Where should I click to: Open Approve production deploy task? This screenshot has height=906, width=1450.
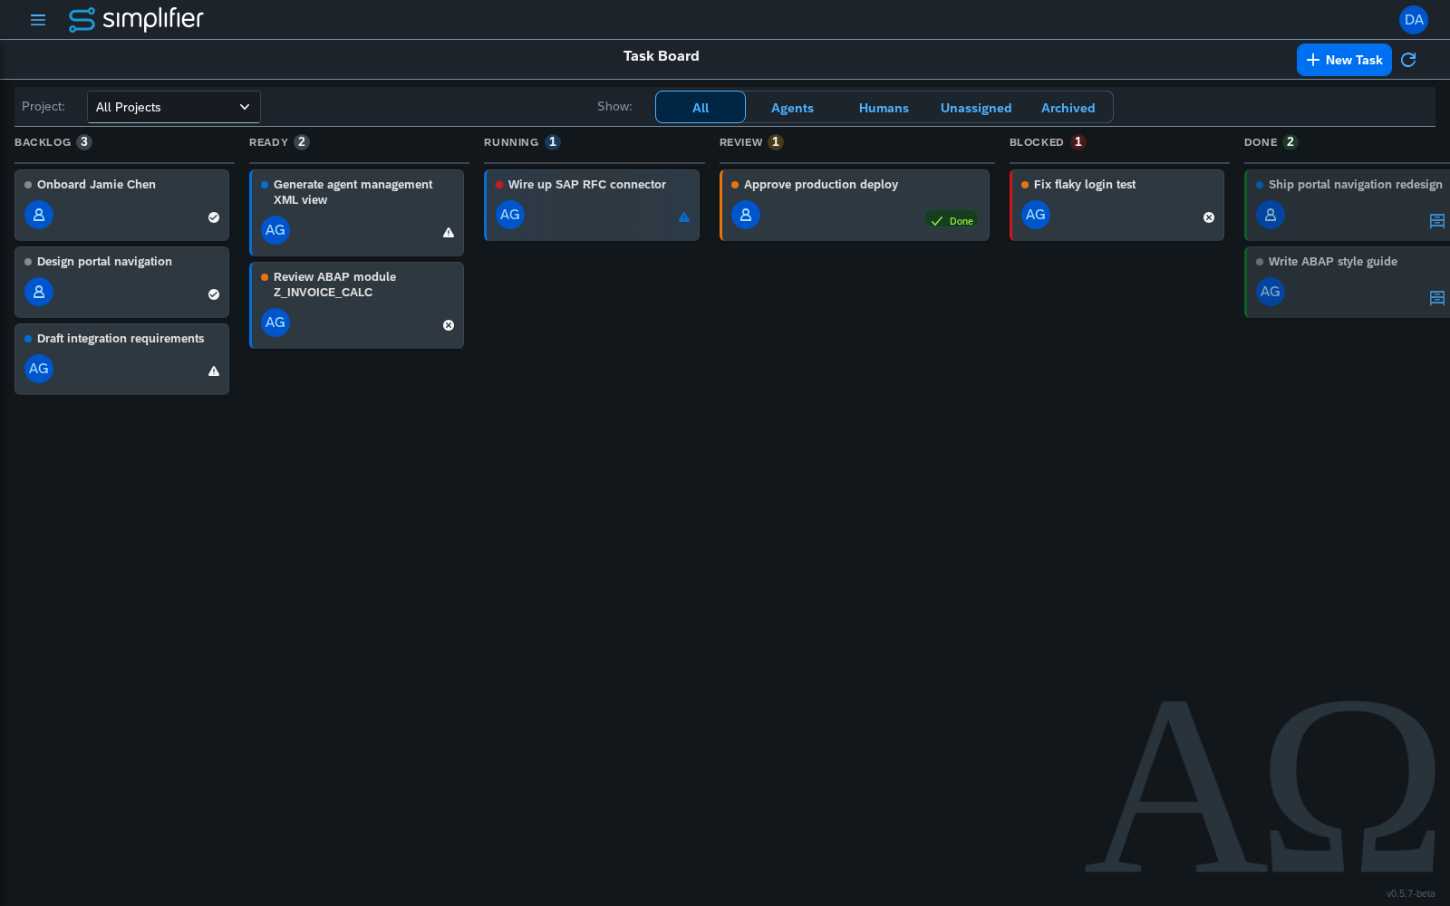click(855, 205)
